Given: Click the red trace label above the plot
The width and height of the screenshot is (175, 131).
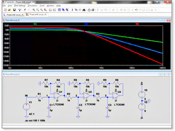Looking at the screenshot, I should point(137,24).
